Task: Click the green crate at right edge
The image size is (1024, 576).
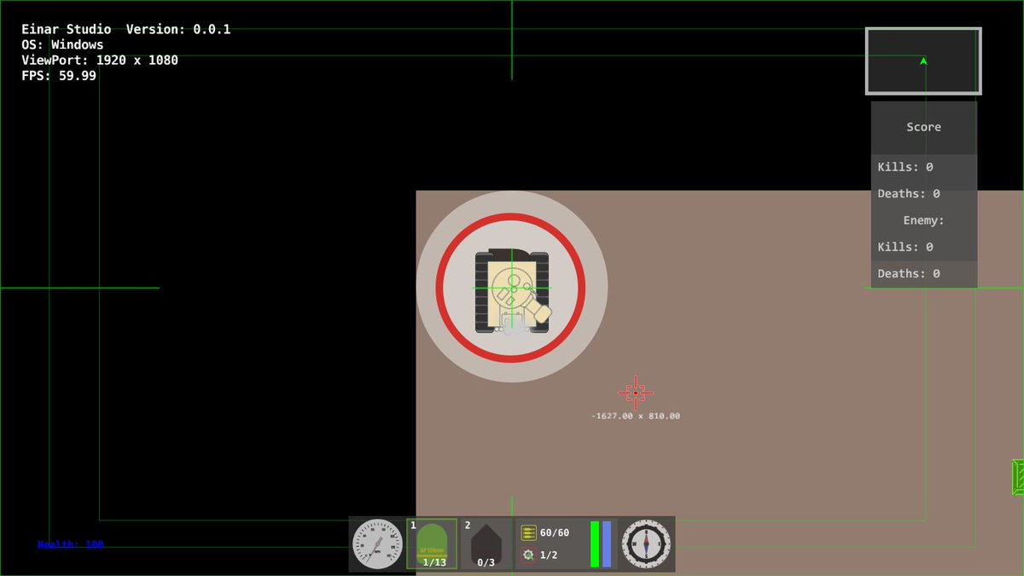Action: [x=1018, y=478]
